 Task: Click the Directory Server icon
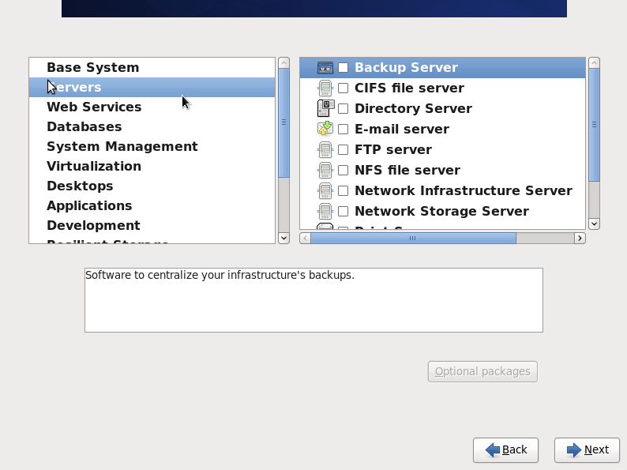(x=325, y=109)
